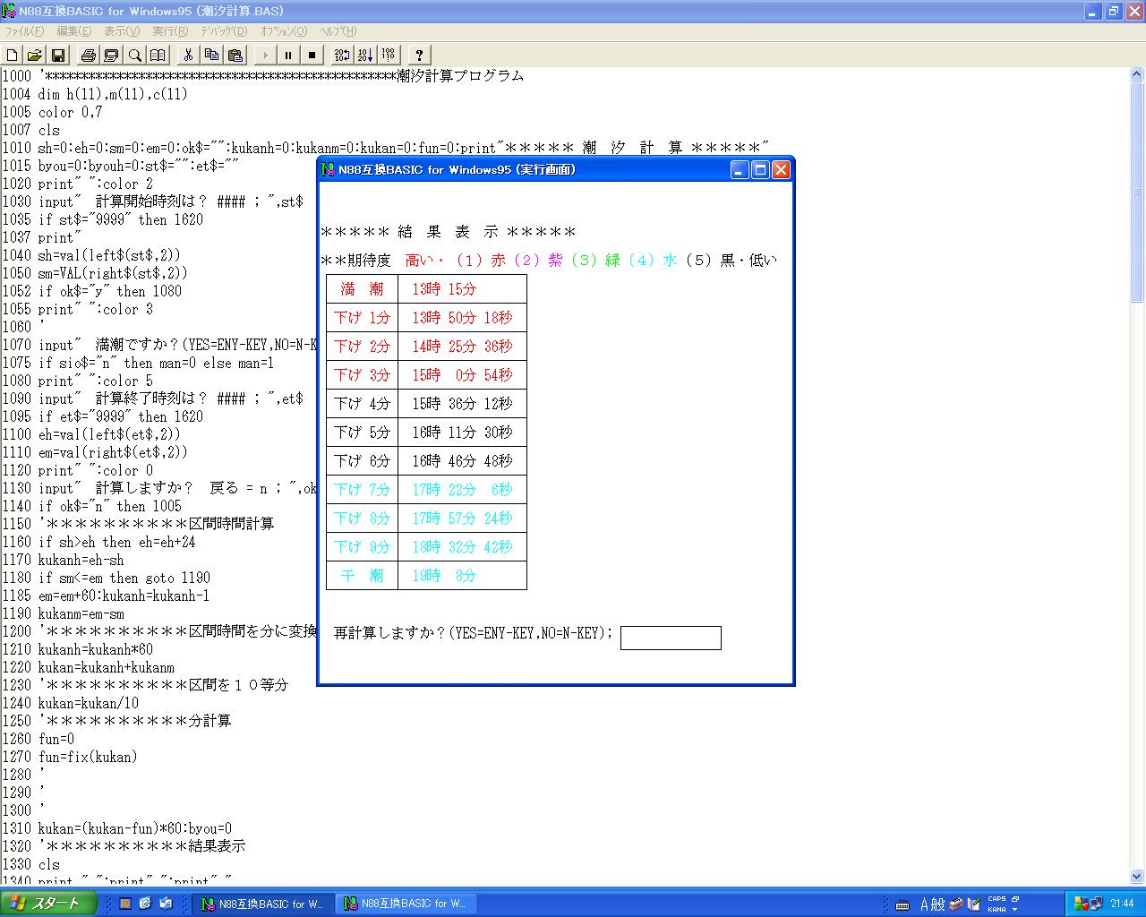The width and height of the screenshot is (1146, 917).
Task: Save program with the floppy disk icon
Action: 57,56
